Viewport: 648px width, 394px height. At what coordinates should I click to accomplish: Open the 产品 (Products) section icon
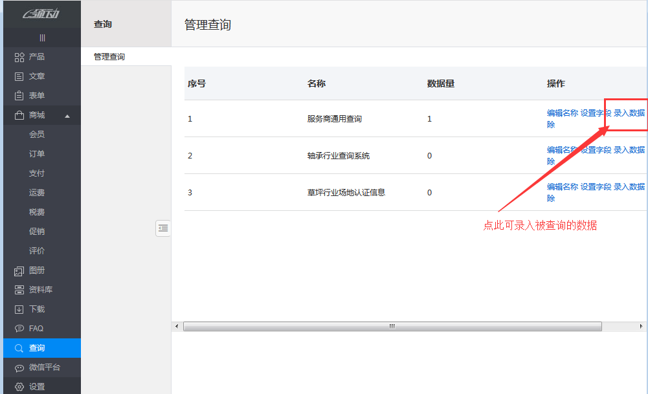point(18,56)
